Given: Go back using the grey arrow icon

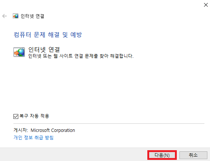Looking at the screenshot, I should [4, 16].
